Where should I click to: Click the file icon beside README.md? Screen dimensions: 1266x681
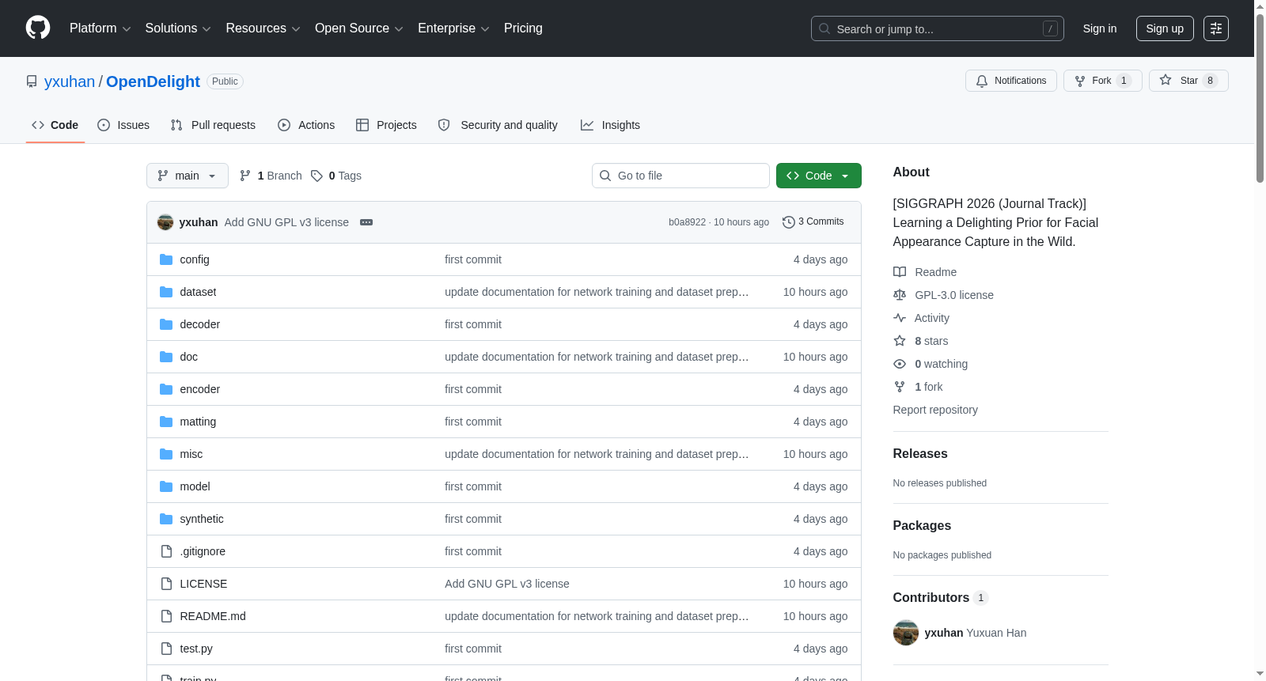pos(166,616)
